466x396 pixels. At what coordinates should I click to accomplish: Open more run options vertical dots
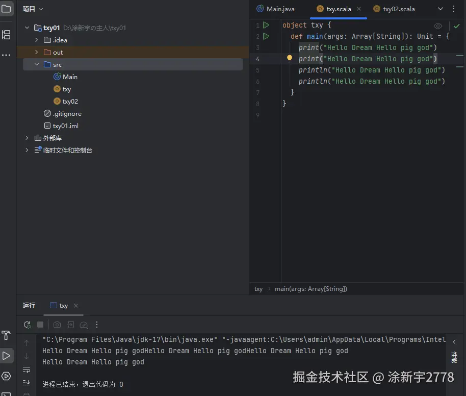[97, 325]
